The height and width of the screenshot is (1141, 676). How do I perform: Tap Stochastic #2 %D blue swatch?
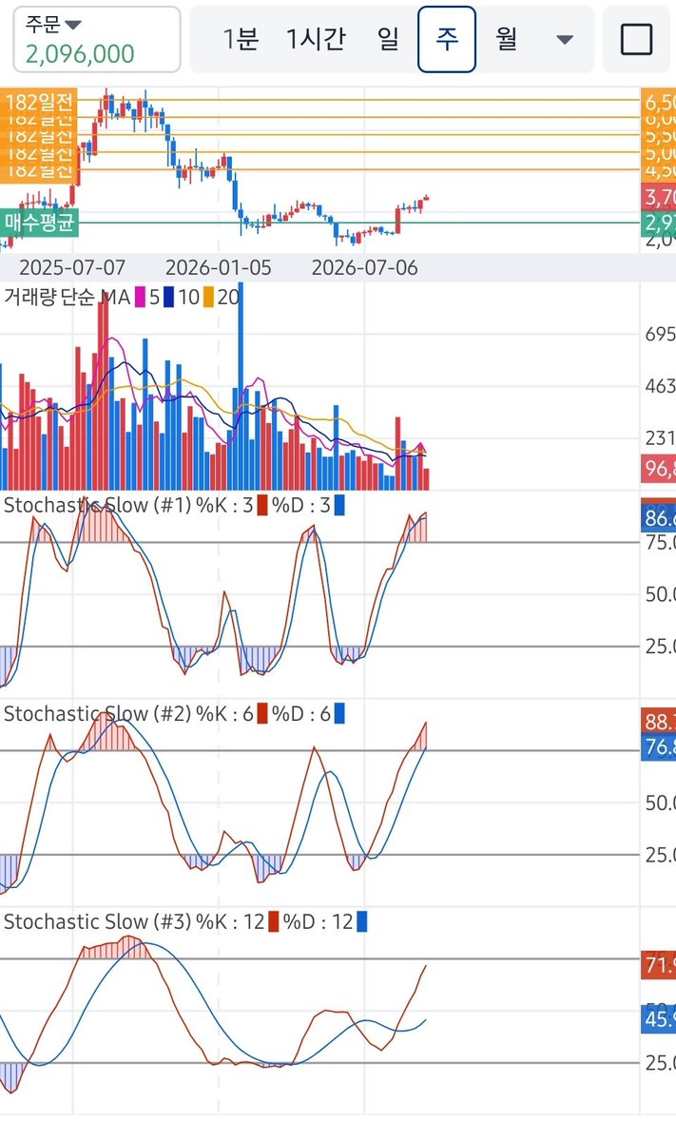[x=339, y=713]
